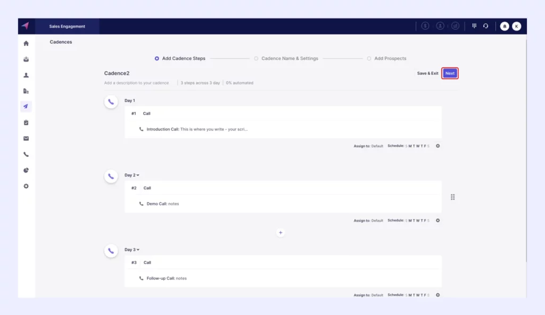Screen dimensions: 545x315
Task: Open the Tasks clipboard icon in sidebar
Action: coord(26,123)
